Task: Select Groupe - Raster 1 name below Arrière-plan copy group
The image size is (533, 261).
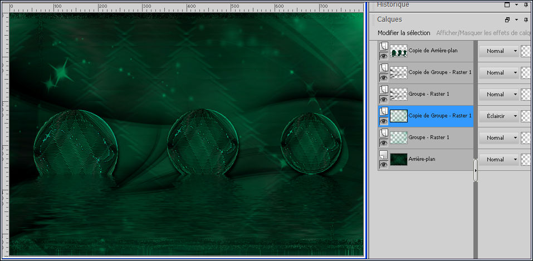Action: coord(429,94)
